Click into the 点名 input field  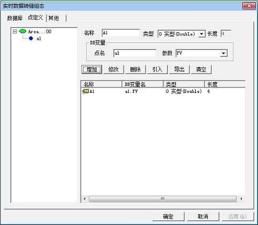[135, 53]
